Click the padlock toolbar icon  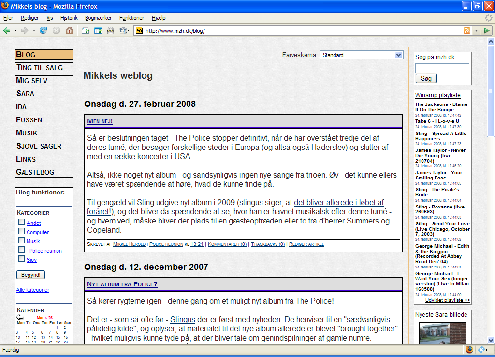(111, 30)
